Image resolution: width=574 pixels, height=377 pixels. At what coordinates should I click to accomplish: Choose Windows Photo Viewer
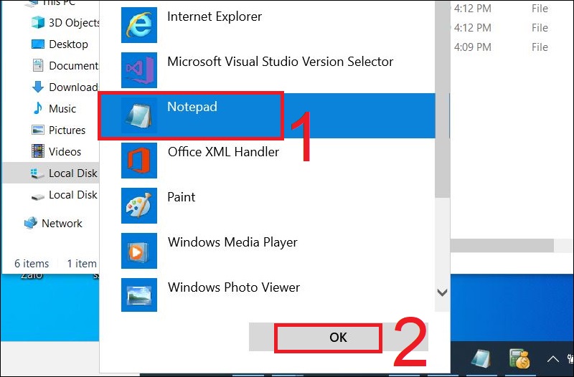[x=234, y=288]
